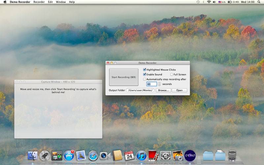
Task: Click the Wi-Fi status icon
Action: (x=209, y=2)
